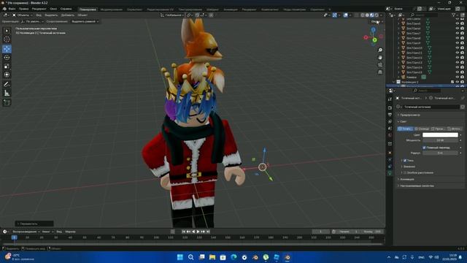Activate the Select Box tool

click(7, 31)
